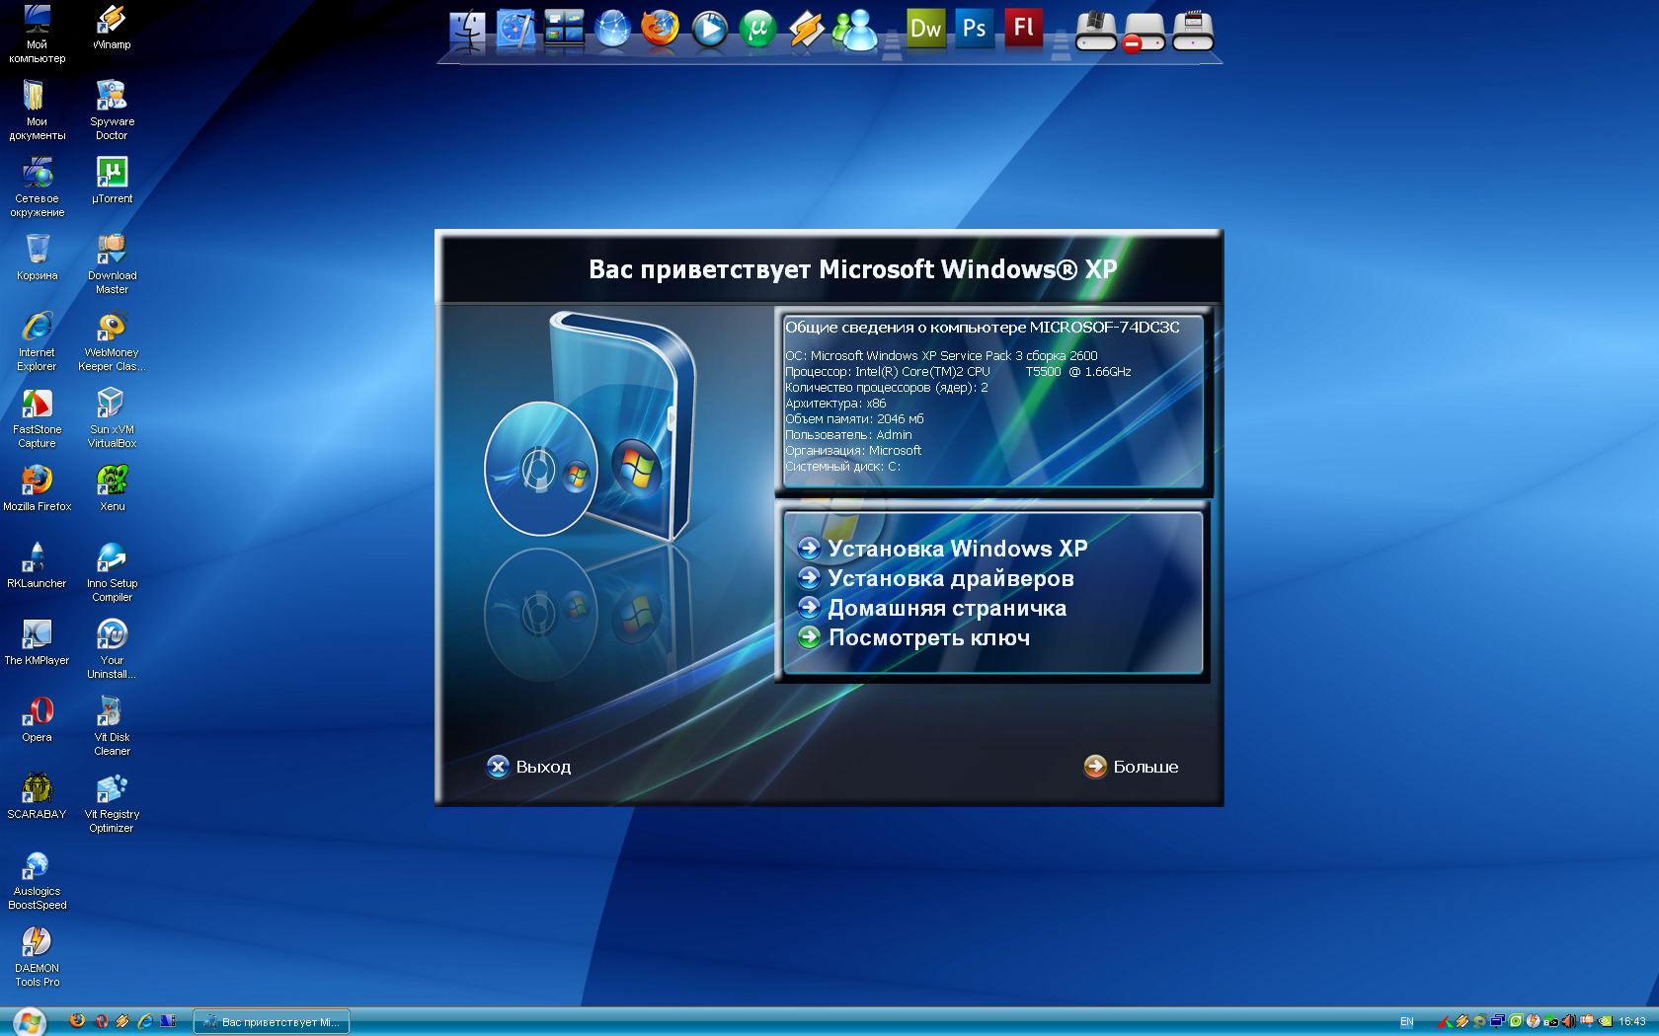
Task: Open the Windows-logo drive in the dock
Action: pyautogui.click(x=1096, y=31)
